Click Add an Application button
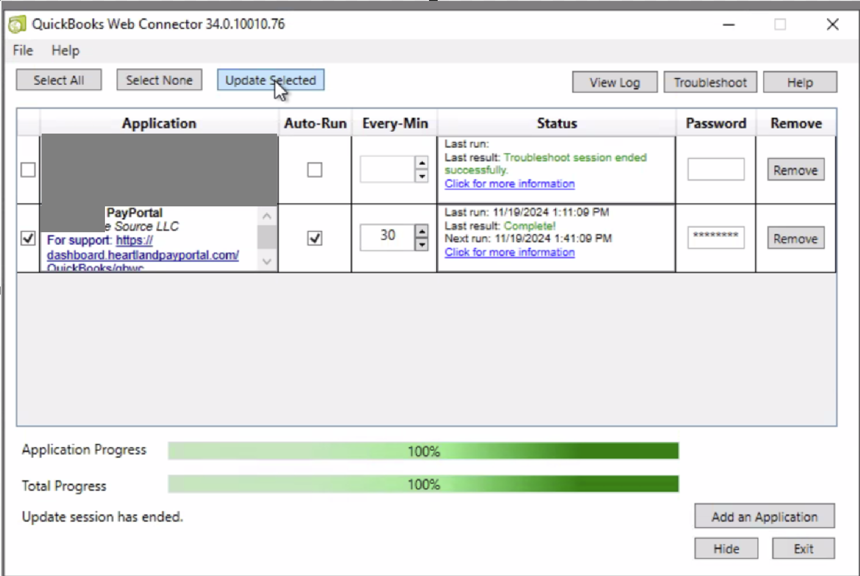Screen dimensions: 860x576 [765, 516]
